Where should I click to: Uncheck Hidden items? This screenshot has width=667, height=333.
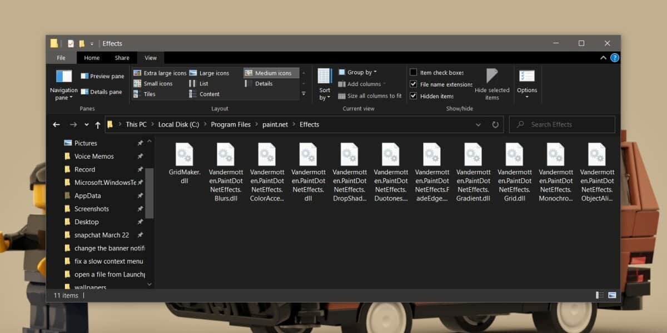pyautogui.click(x=414, y=95)
